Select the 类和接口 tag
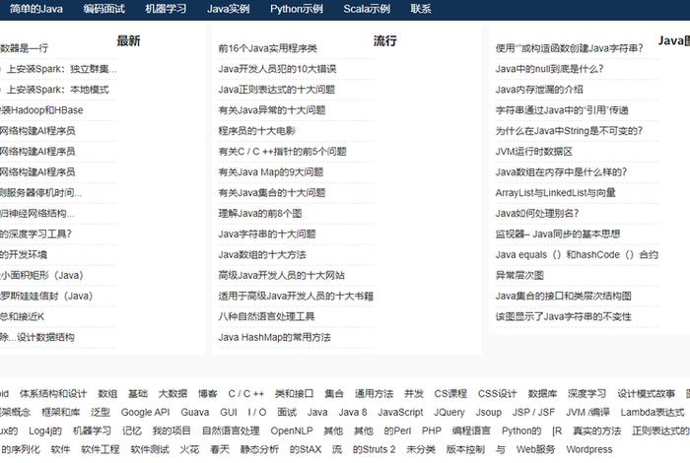 tap(294, 394)
